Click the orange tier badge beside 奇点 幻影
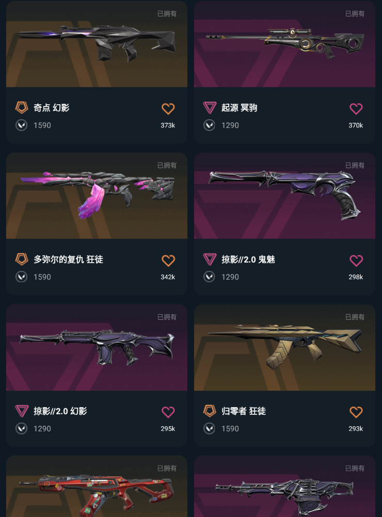The image size is (382, 517). 22,107
